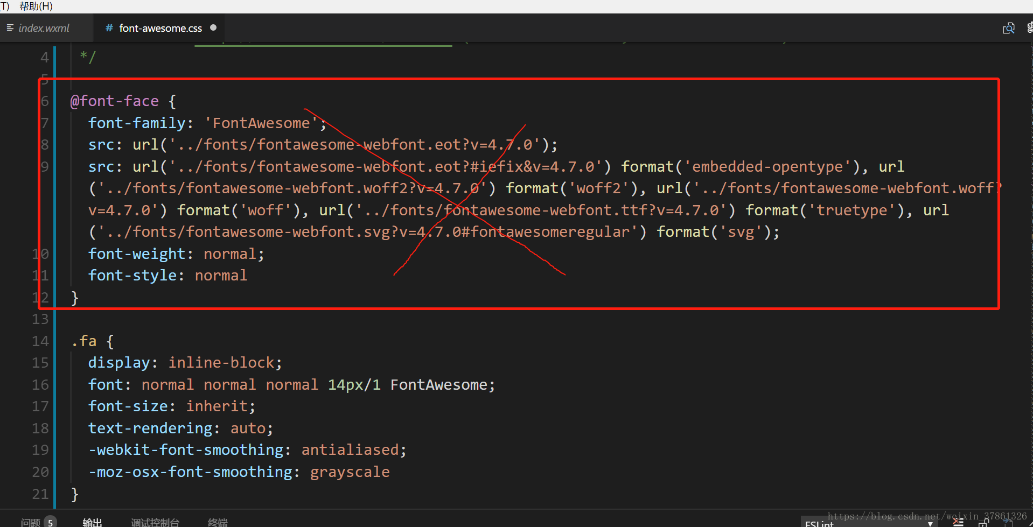The image size is (1033, 527).
Task: Click line number 14 in the gutter
Action: pyautogui.click(x=40, y=341)
